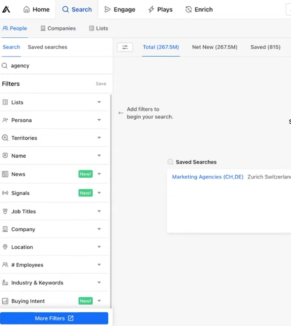Open Marketing Agencies (CH,DE) saved search

click(208, 177)
